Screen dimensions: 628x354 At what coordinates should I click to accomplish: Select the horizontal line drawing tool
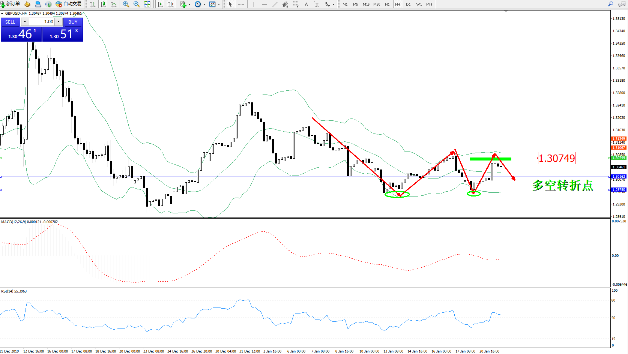coord(264,4)
